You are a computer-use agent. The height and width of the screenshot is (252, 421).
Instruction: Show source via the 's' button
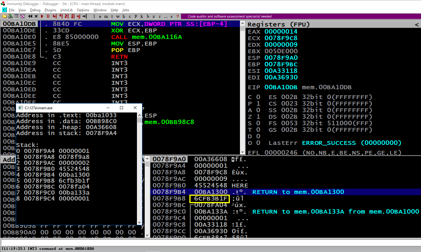[x=171, y=16]
